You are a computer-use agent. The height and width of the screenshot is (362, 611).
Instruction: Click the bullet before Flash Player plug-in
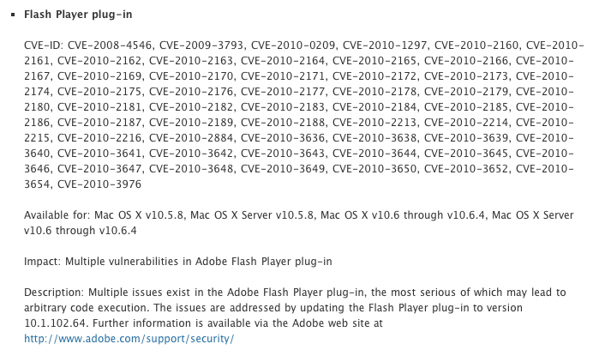[x=13, y=15]
